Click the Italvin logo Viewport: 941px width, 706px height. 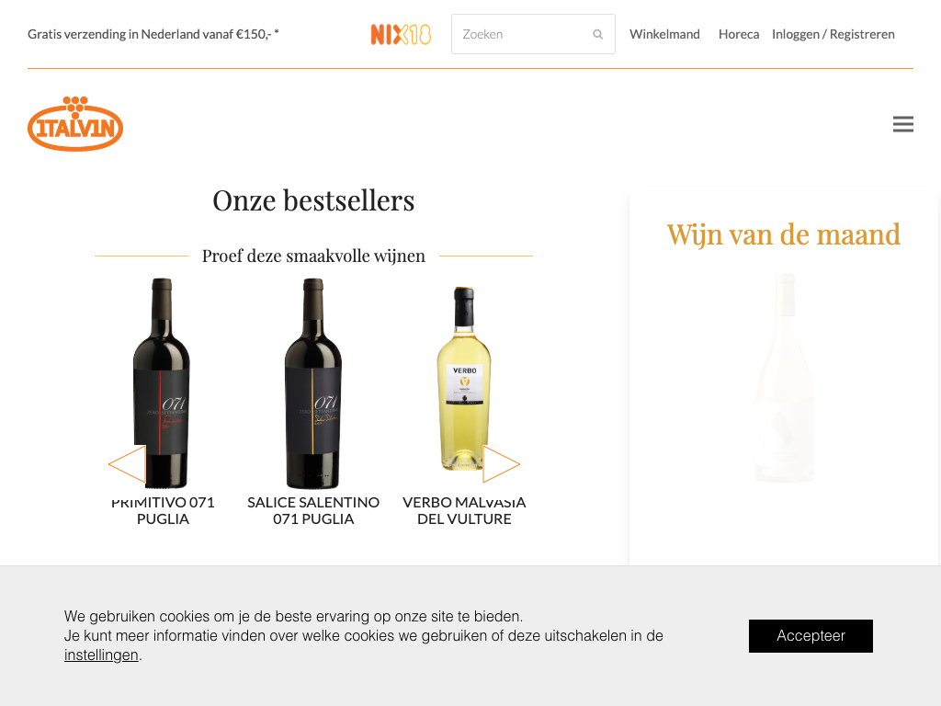(x=75, y=124)
